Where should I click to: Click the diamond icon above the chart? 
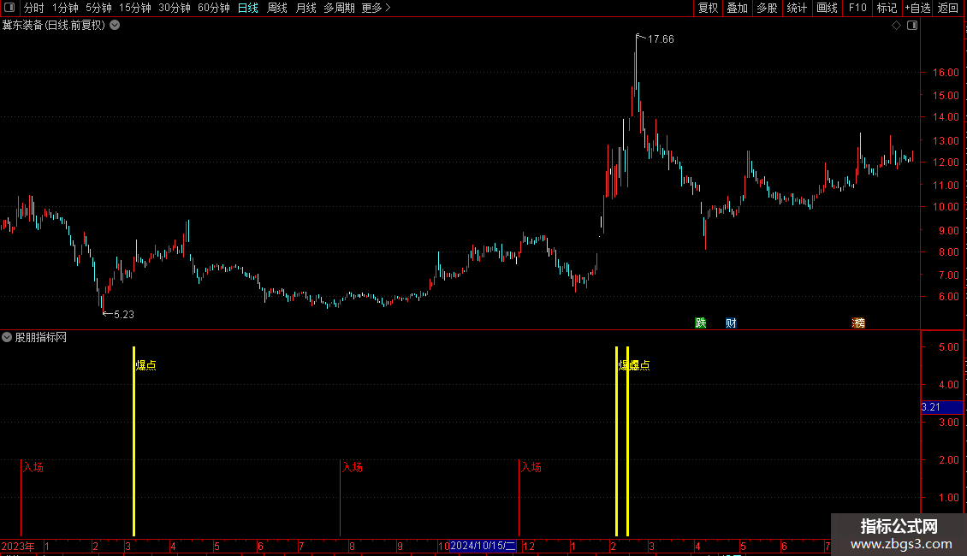pyautogui.click(x=896, y=26)
